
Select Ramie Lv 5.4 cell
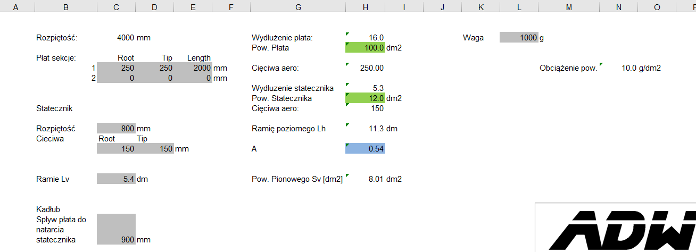click(117, 179)
